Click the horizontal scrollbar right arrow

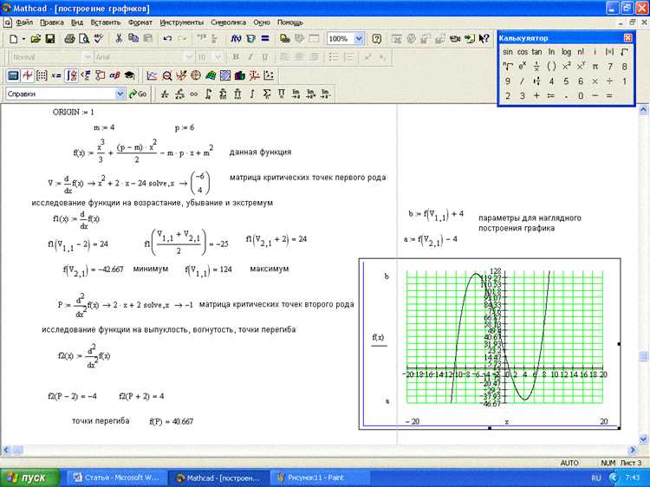[633, 450]
